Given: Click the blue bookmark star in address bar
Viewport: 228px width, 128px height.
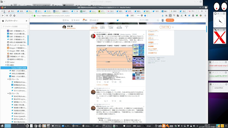Looking at the screenshot, I should point(145,16).
